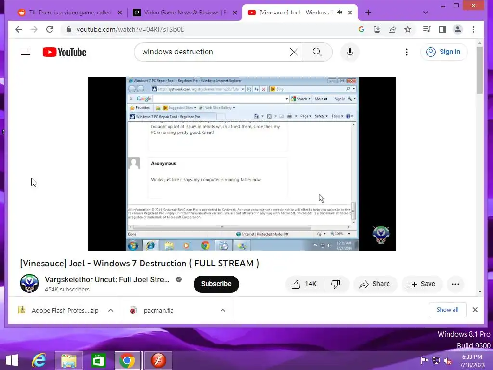Screen dimensions: 493x370
Task: Click the magnifier search button
Action: [x=317, y=52]
